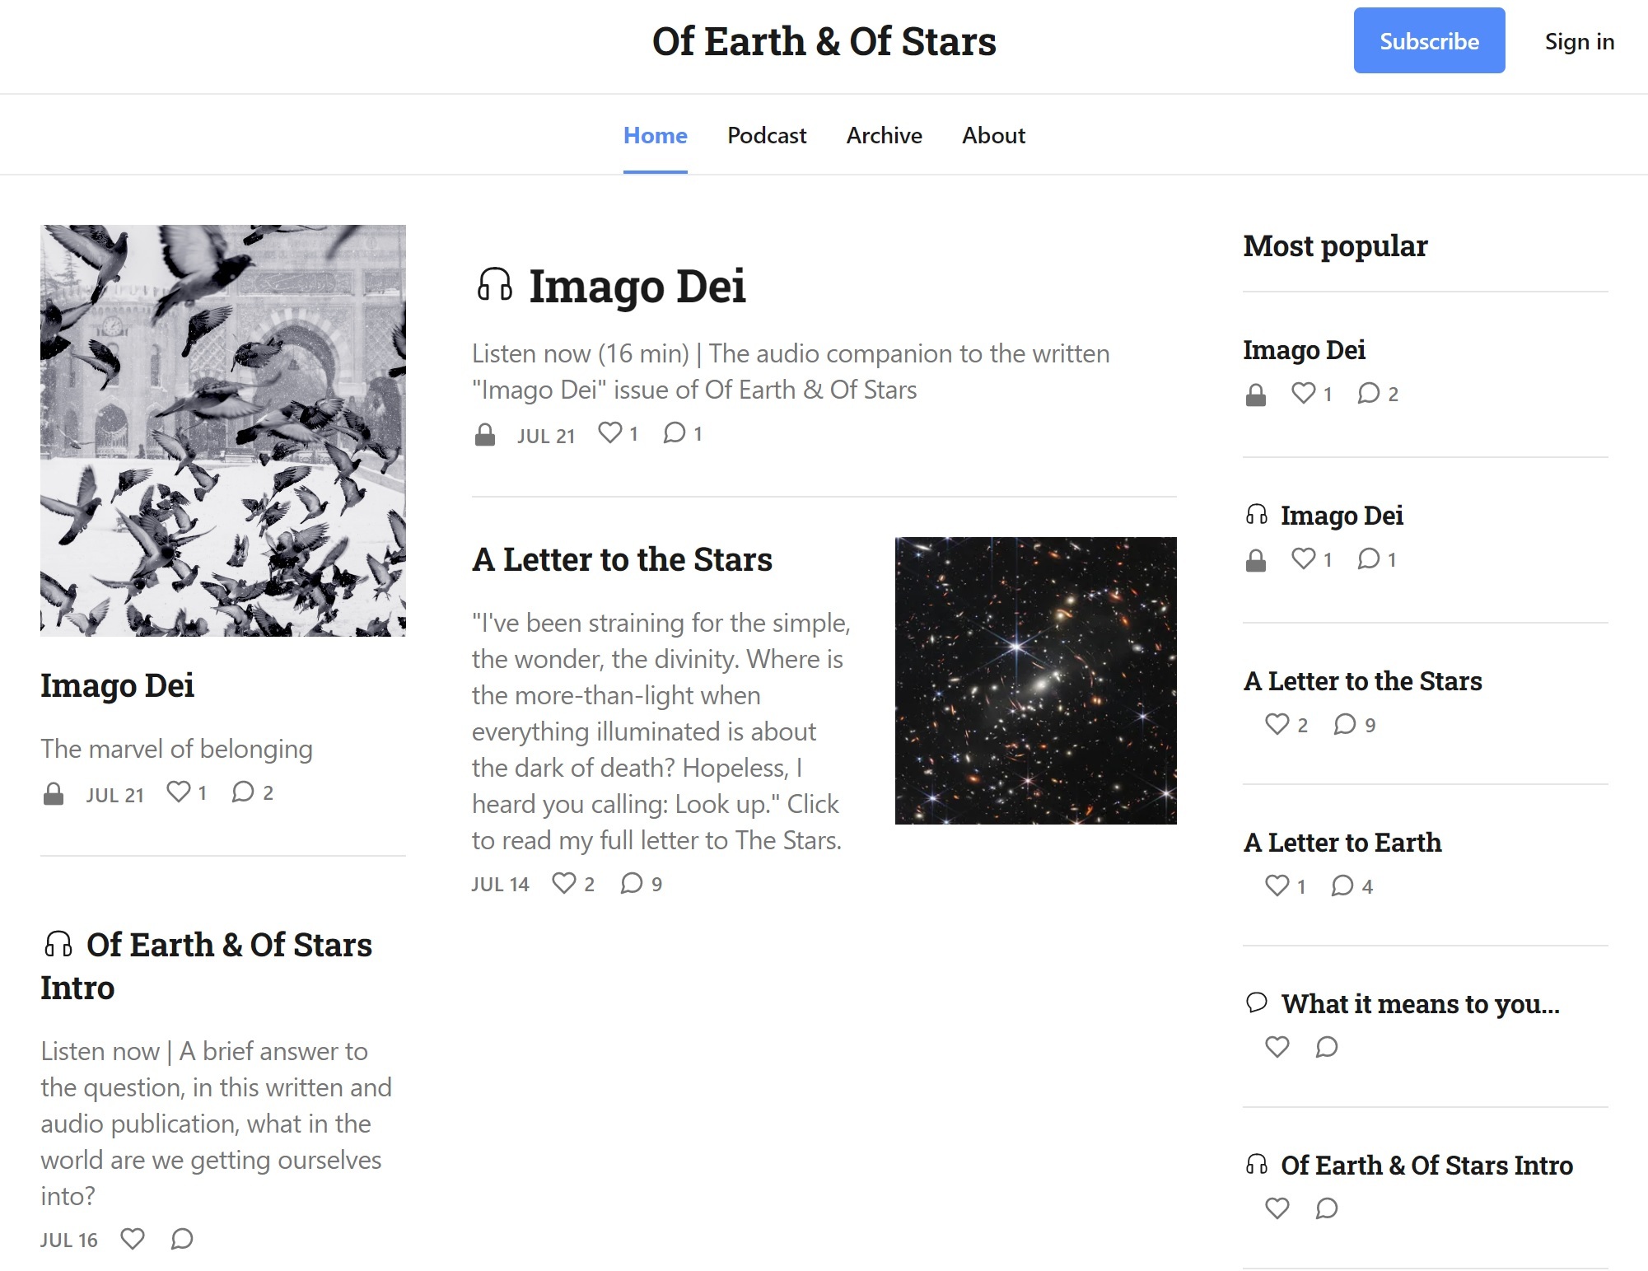Click heart under A Letter to Earth
Screen dimensions: 1648x1271
tap(1286, 885)
